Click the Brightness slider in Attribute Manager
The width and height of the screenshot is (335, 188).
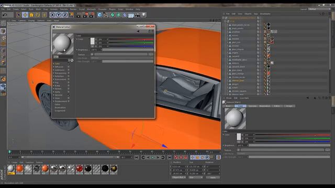(x=289, y=145)
